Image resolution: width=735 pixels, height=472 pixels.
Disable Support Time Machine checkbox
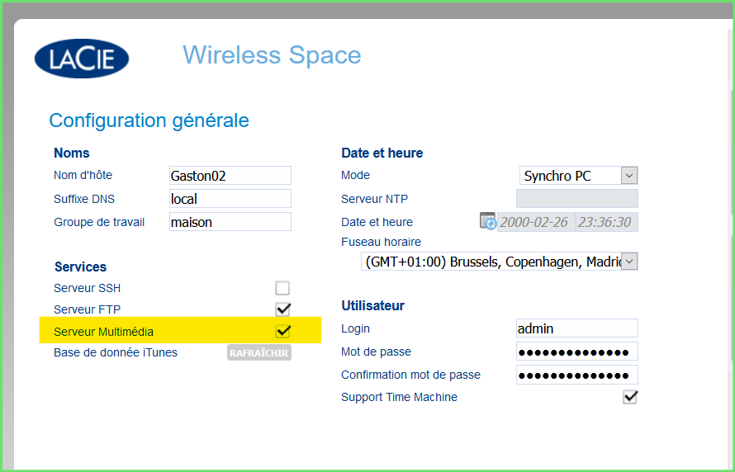click(630, 397)
